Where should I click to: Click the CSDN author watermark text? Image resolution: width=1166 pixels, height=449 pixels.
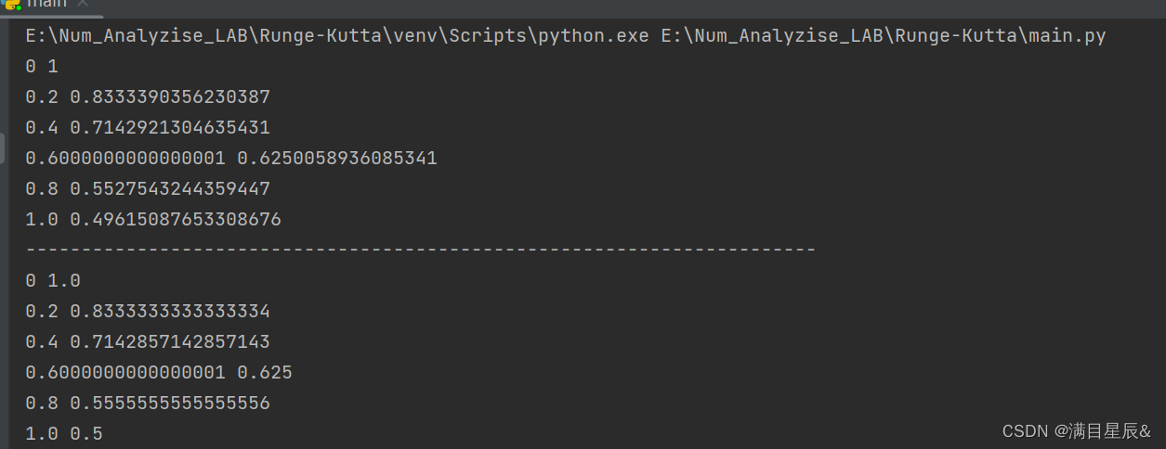point(1077,431)
